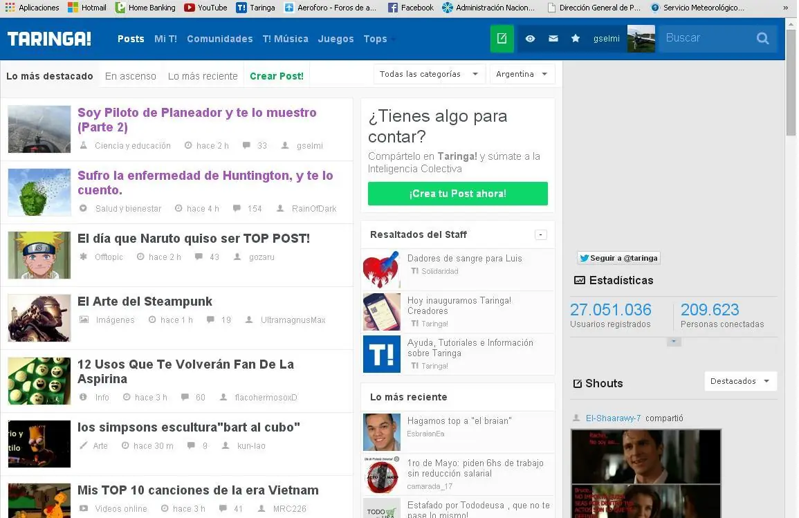Open YouTube bookmark
This screenshot has height=518, width=799.
[206, 8]
